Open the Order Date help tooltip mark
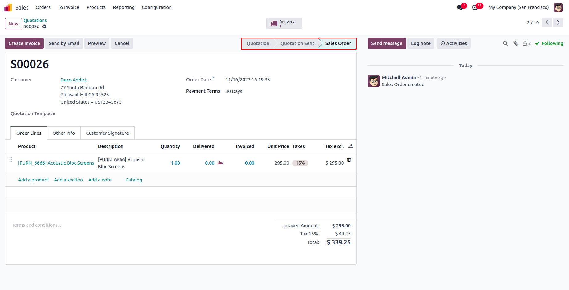Image resolution: width=569 pixels, height=290 pixels. click(213, 78)
